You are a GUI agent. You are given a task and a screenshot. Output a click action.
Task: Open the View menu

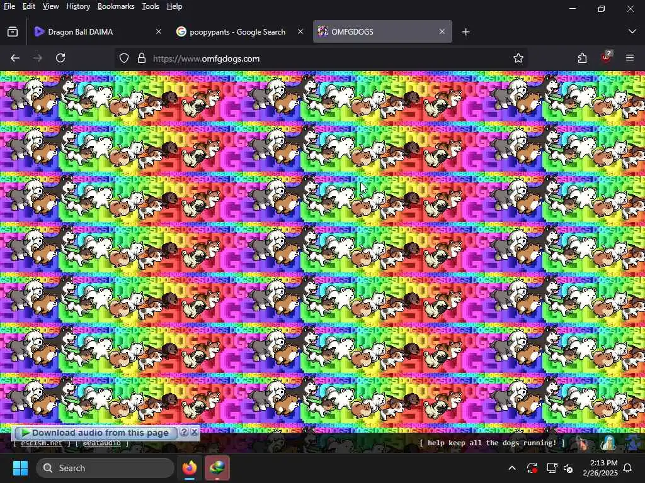pos(50,6)
